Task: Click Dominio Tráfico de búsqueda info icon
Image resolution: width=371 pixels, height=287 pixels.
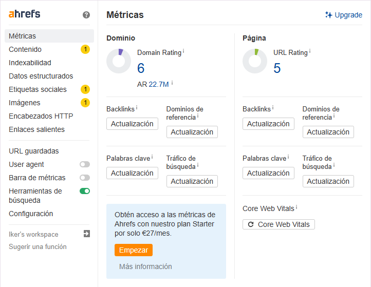Action: (x=198, y=165)
